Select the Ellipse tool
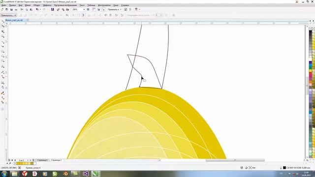 pos(2,56)
